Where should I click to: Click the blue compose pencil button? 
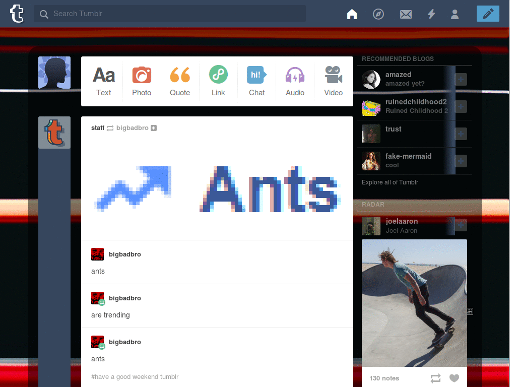[488, 14]
